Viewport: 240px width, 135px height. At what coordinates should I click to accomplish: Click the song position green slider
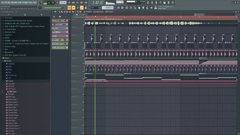click(x=53, y=8)
